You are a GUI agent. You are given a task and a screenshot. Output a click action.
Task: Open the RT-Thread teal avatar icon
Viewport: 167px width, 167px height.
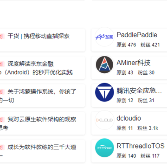click(104, 148)
